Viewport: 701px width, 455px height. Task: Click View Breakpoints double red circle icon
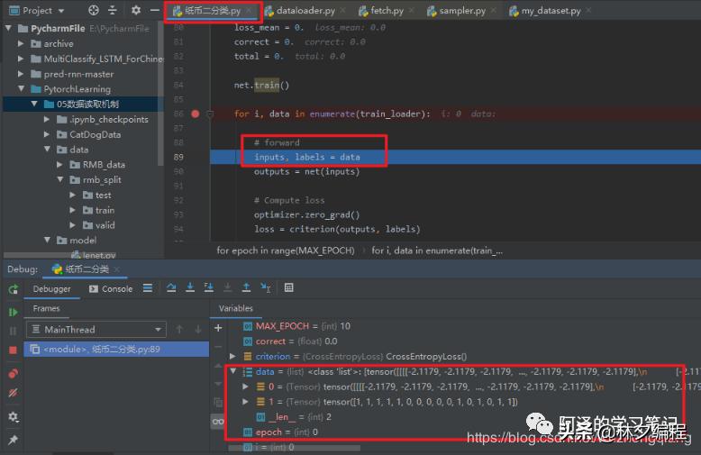click(13, 373)
